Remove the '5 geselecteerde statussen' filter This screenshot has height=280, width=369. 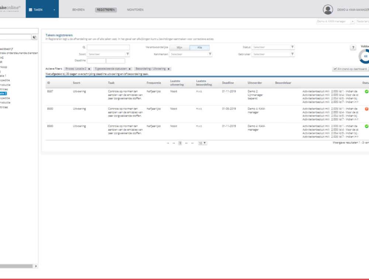pyautogui.click(x=130, y=69)
